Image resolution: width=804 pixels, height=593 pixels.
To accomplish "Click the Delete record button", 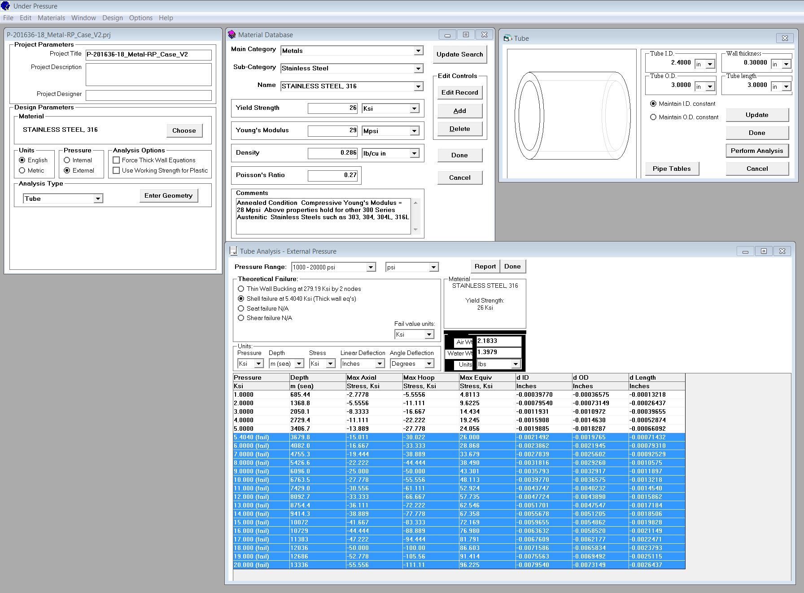I will point(460,129).
